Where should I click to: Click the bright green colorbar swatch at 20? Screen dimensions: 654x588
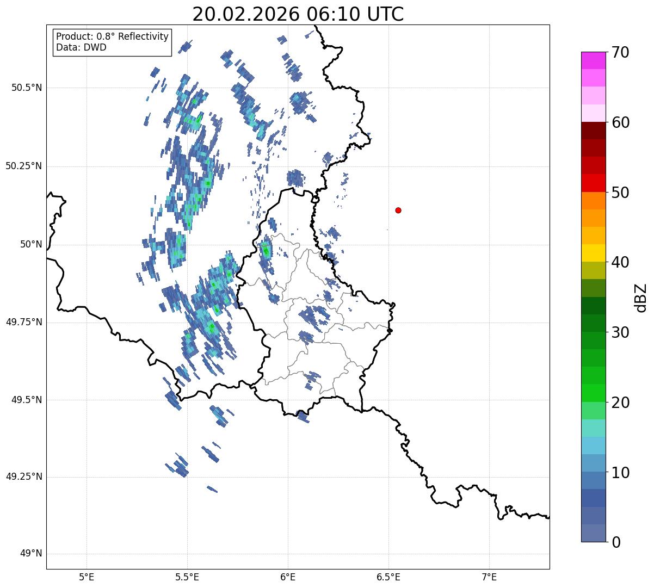click(x=594, y=393)
